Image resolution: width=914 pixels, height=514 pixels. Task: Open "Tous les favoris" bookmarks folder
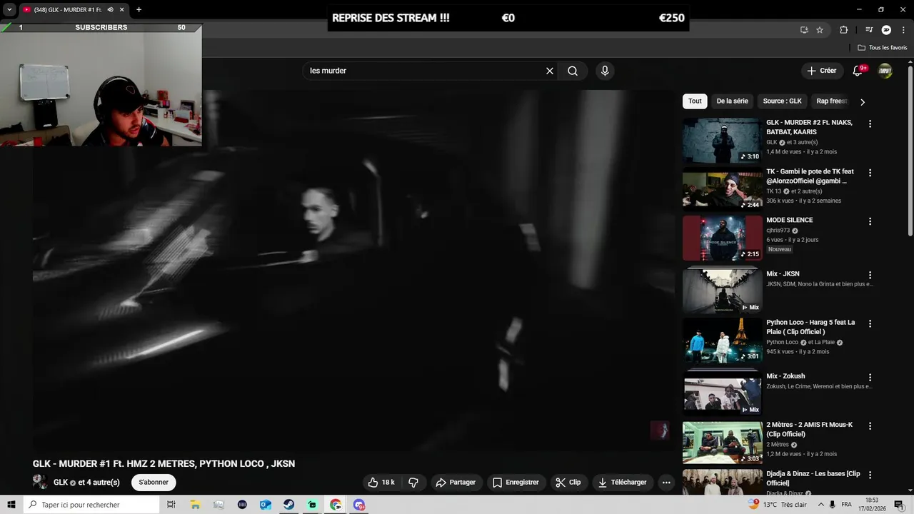pos(883,48)
